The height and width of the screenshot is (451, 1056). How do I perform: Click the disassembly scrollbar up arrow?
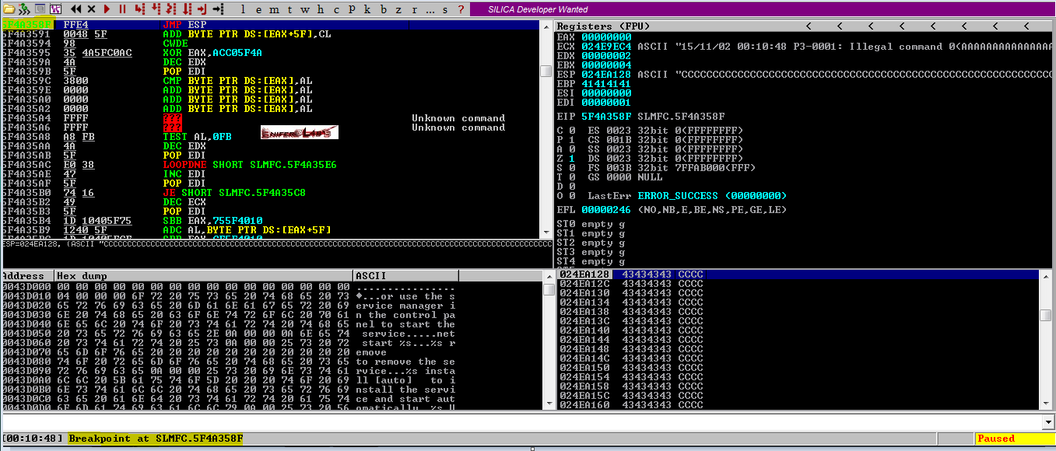(547, 27)
